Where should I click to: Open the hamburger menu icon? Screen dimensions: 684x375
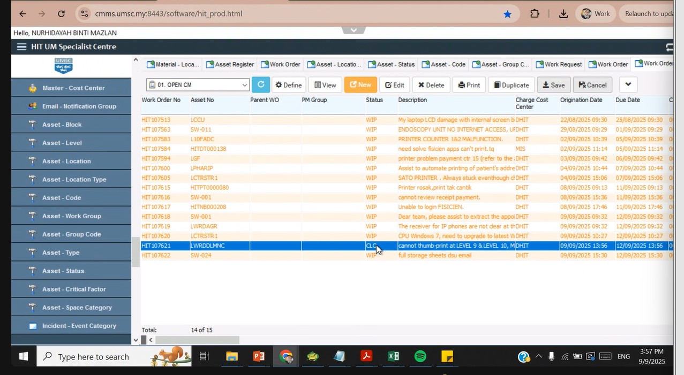coord(21,47)
